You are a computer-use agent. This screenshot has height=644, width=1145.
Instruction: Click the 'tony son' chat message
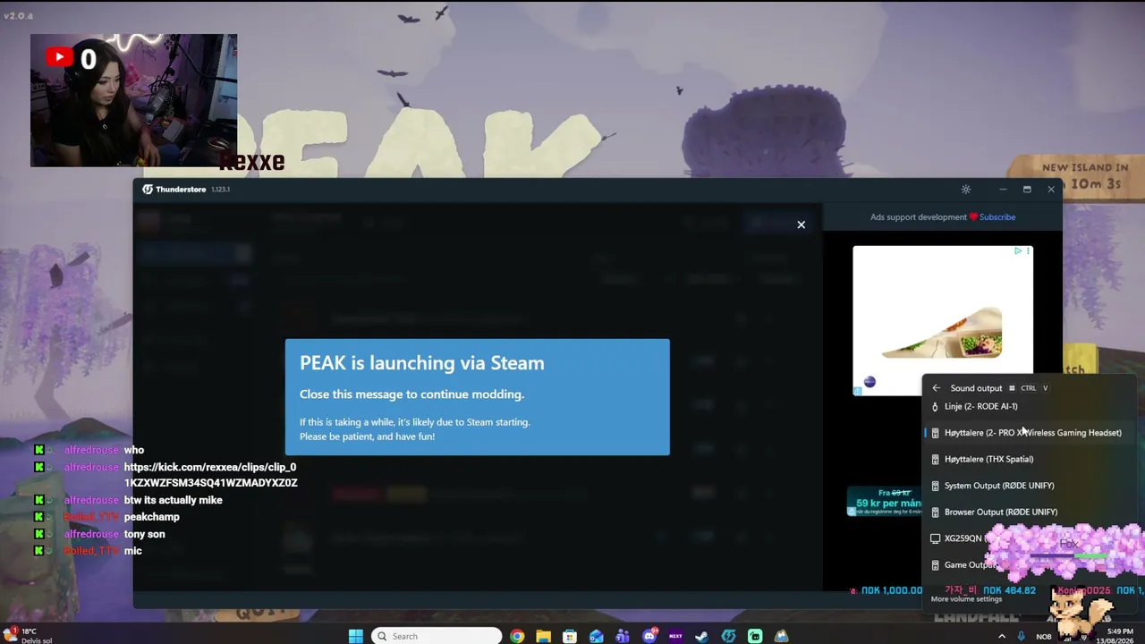144,534
